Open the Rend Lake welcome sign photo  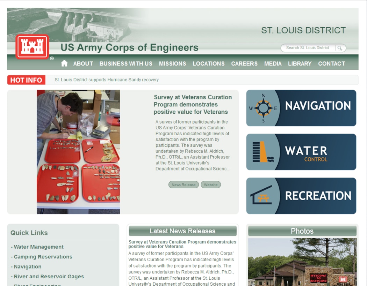pyautogui.click(x=302, y=262)
